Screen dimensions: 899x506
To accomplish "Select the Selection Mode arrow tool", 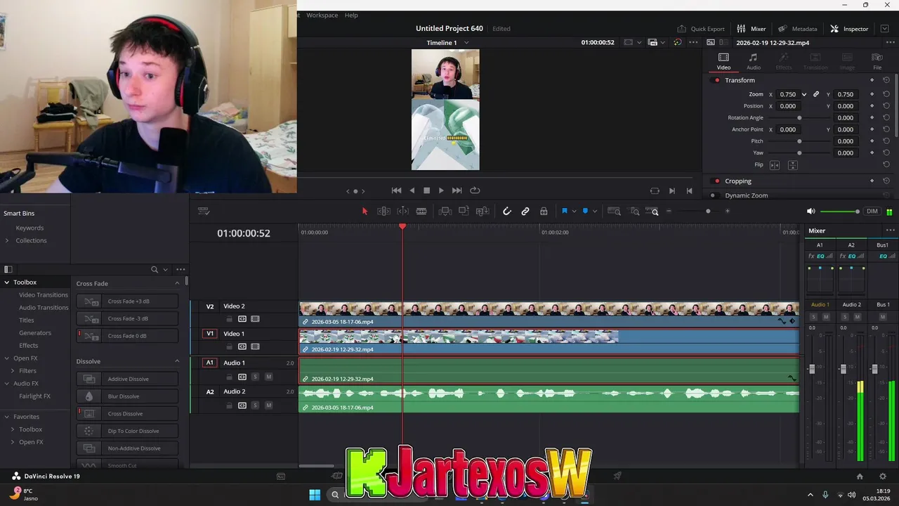I will click(x=365, y=211).
